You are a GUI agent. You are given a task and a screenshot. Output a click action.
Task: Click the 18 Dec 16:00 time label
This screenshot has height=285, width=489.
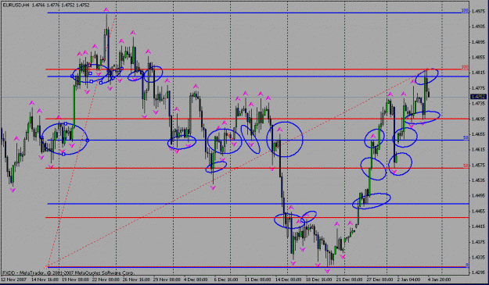(318, 280)
